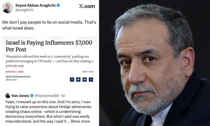Viewport: 210px width, 126px height.
Task: Select the REPORTING category tag
Action: pos(11,72)
